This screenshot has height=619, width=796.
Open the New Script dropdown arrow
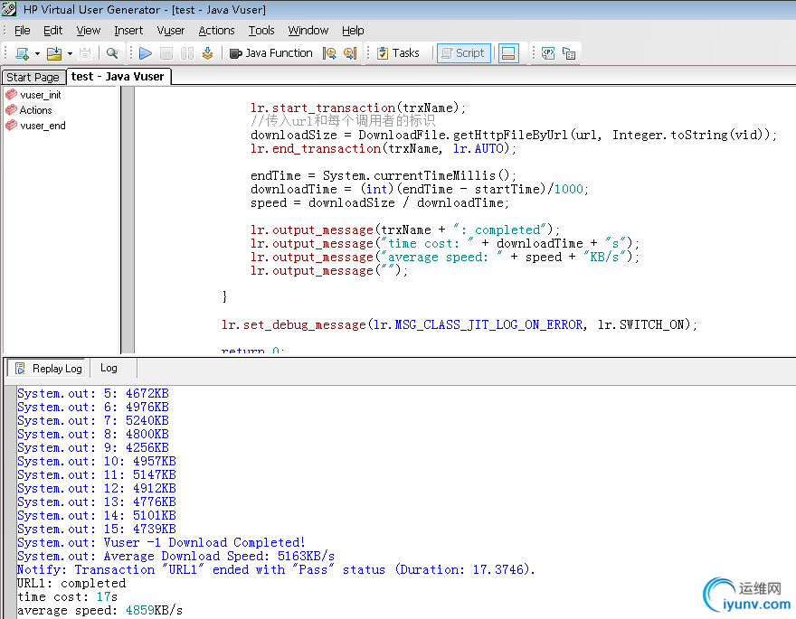coord(37,53)
